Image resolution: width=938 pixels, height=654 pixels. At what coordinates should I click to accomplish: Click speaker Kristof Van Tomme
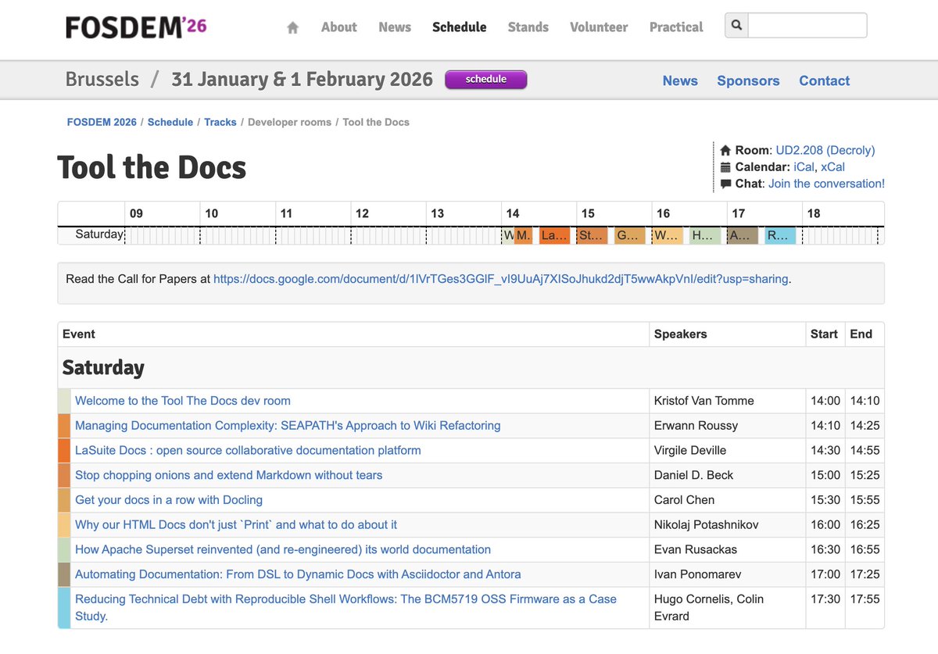pyautogui.click(x=704, y=401)
